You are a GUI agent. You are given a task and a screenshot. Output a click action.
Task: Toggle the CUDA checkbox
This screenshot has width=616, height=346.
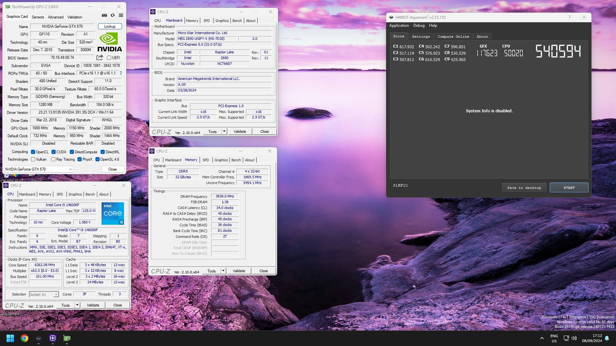(x=54, y=152)
